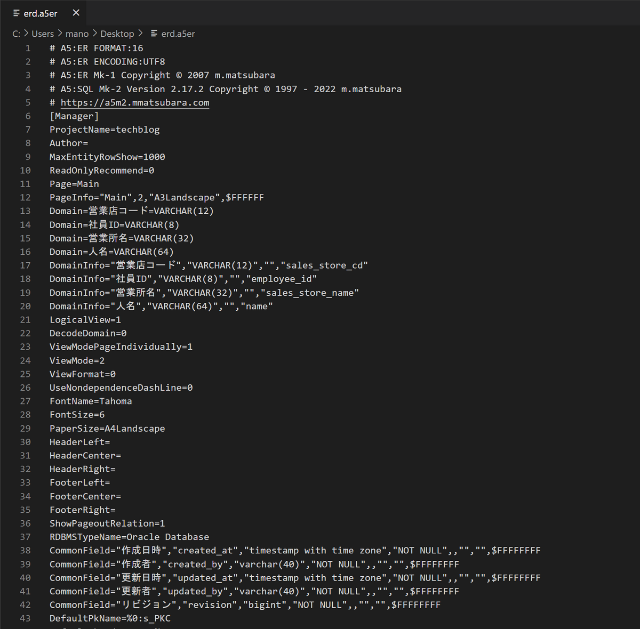Open the a5m2.mmatsubara.com link

pyautogui.click(x=134, y=102)
